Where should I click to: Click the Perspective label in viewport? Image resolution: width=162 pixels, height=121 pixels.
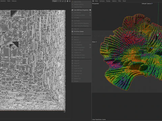pyautogui.click(x=96, y=4)
